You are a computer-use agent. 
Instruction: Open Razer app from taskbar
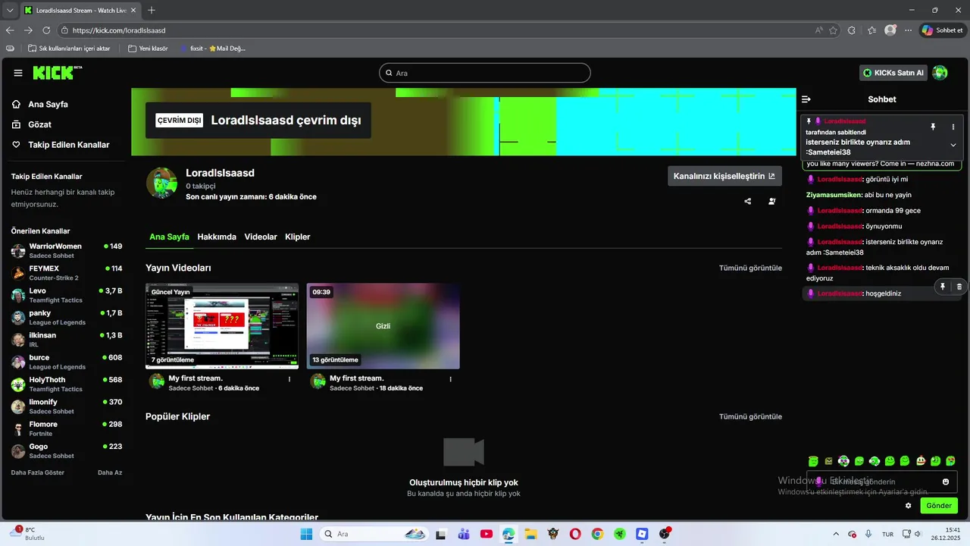620,534
